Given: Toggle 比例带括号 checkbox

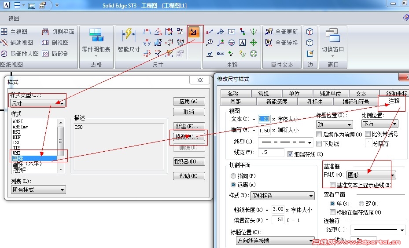Looking at the screenshot, I should [x=368, y=134].
